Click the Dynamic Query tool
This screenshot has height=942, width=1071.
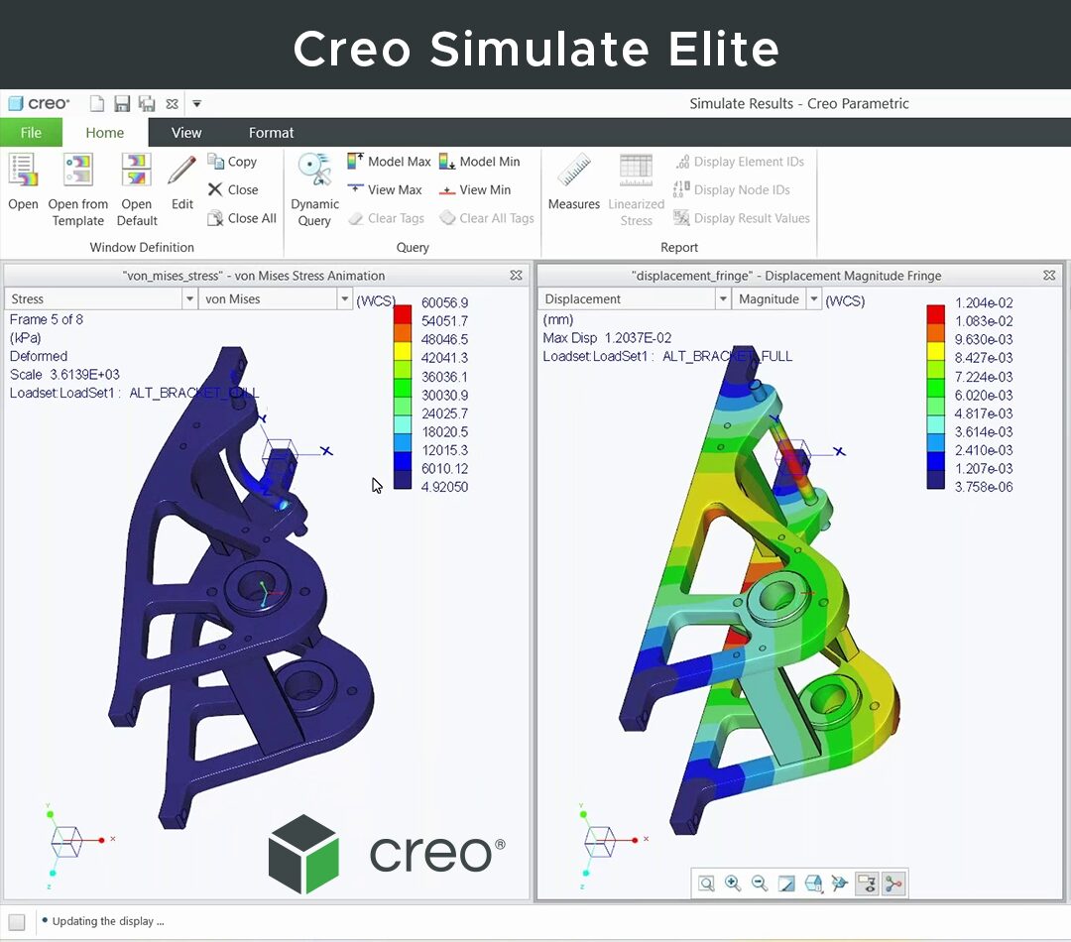(314, 190)
